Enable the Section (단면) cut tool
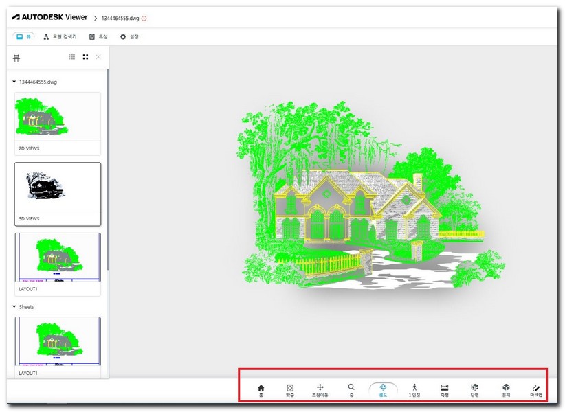The image size is (565, 412). click(x=474, y=390)
